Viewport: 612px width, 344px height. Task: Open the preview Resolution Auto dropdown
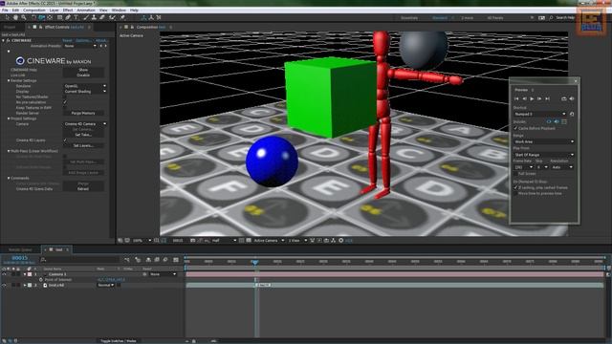pos(562,167)
